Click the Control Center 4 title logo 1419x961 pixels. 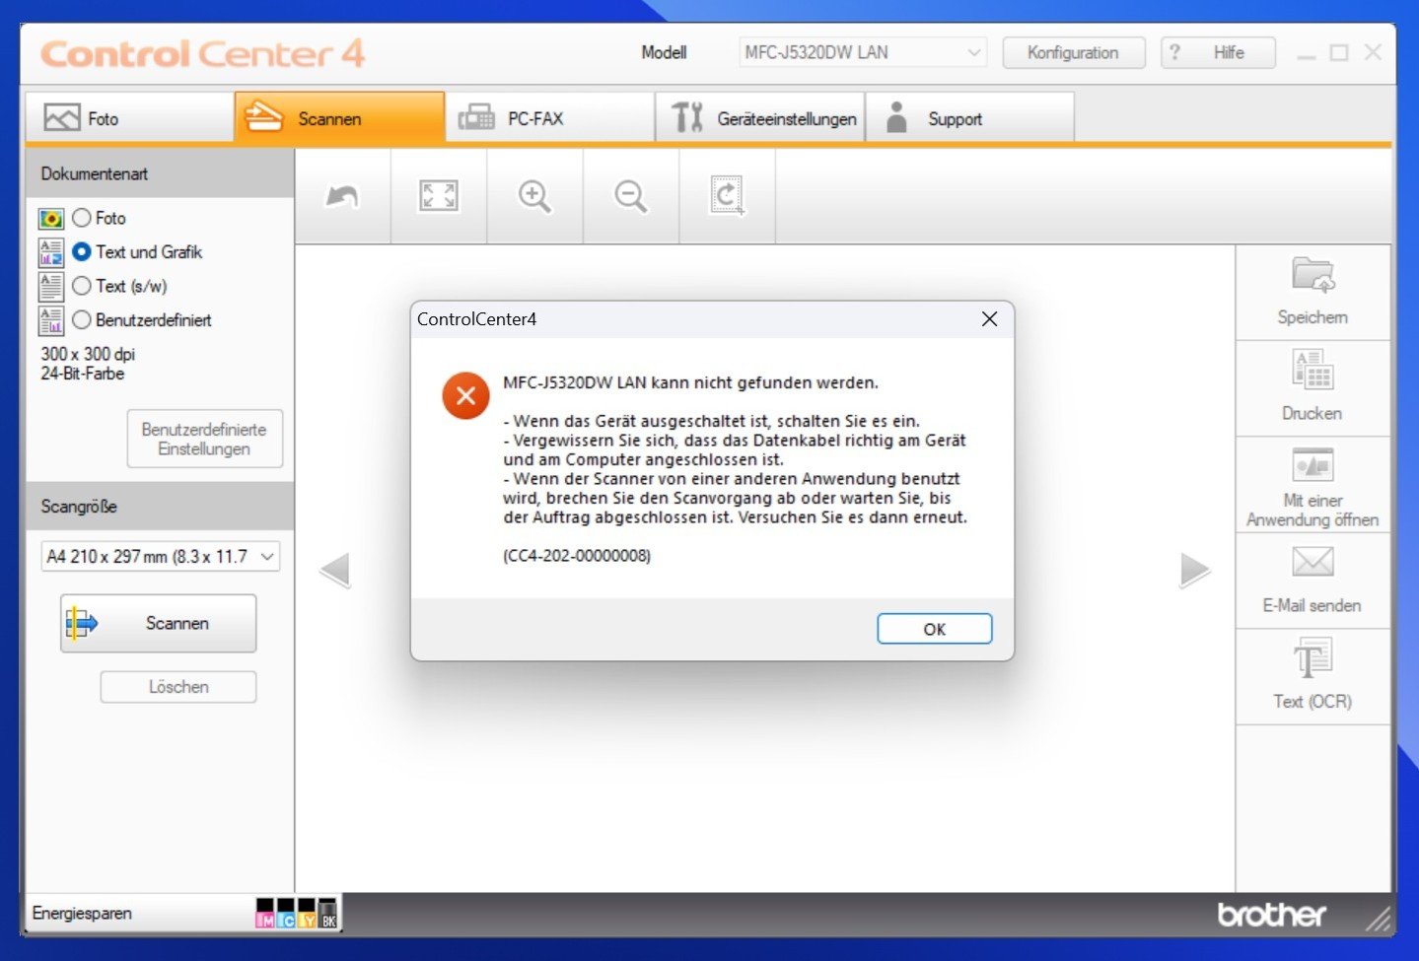click(x=203, y=53)
